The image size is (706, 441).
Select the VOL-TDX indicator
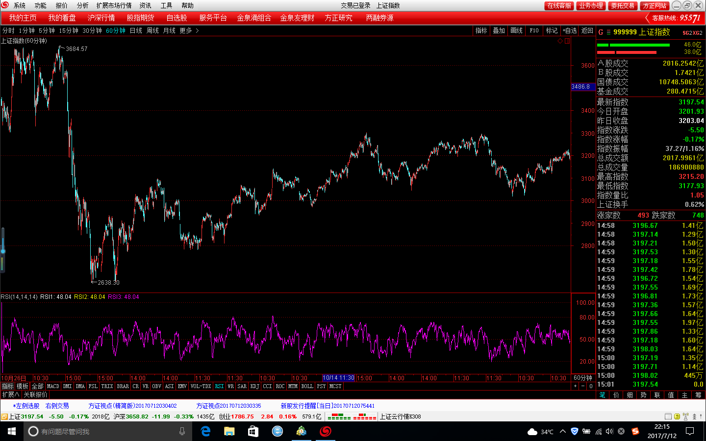(x=201, y=386)
